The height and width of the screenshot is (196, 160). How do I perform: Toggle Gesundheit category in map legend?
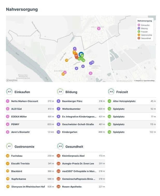pos(145,38)
